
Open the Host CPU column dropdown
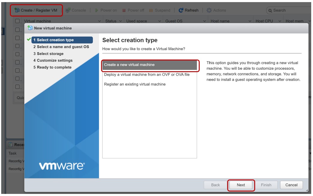(279, 21)
